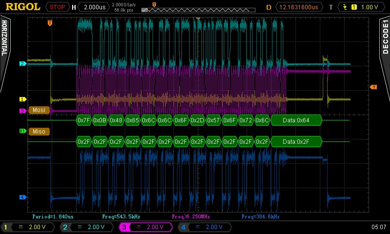Select the channel 3 magenta ground marker
Screen dimensions: 390x234
coord(23,111)
